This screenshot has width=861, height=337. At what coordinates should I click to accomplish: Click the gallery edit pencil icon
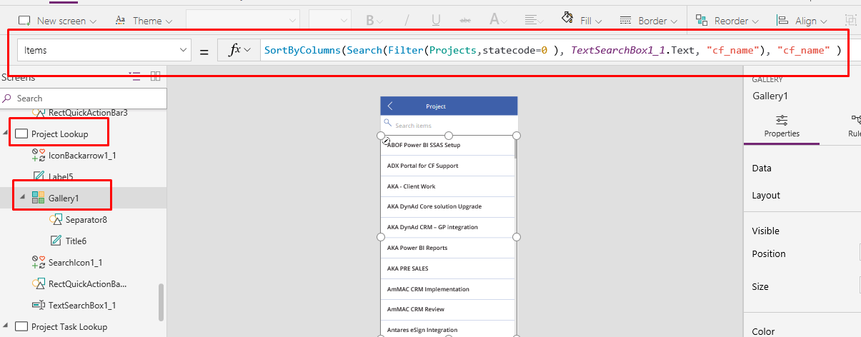tap(387, 142)
